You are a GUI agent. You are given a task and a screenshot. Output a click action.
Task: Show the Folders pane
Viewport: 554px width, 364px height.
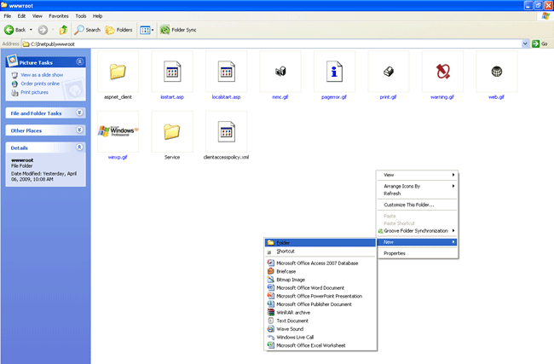pos(119,30)
